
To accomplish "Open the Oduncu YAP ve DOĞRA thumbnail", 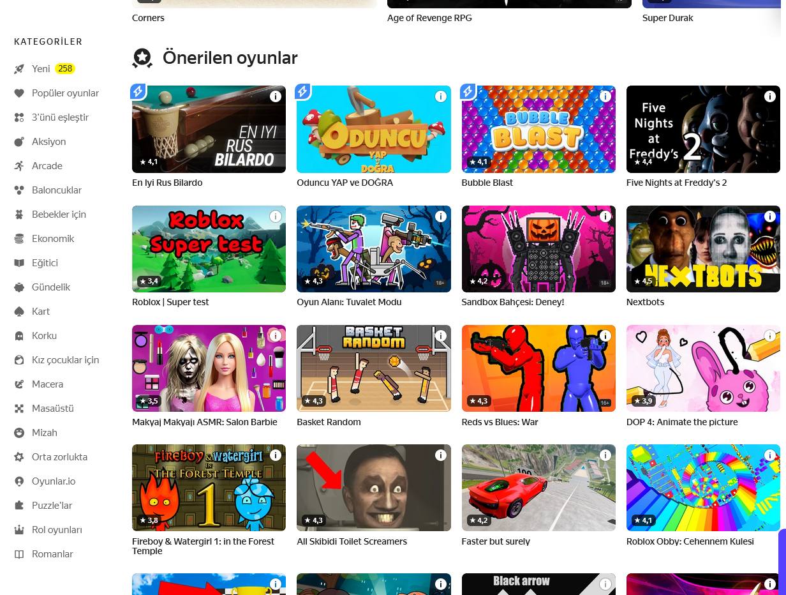I will (374, 129).
